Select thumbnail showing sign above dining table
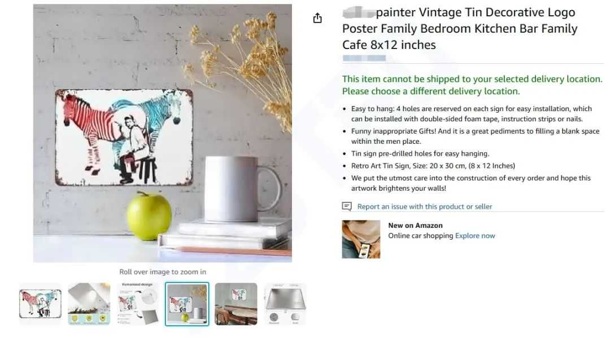The image size is (610, 340). click(x=236, y=304)
